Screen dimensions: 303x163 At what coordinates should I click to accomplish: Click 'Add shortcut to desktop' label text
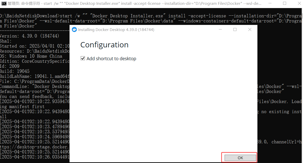[111, 59]
